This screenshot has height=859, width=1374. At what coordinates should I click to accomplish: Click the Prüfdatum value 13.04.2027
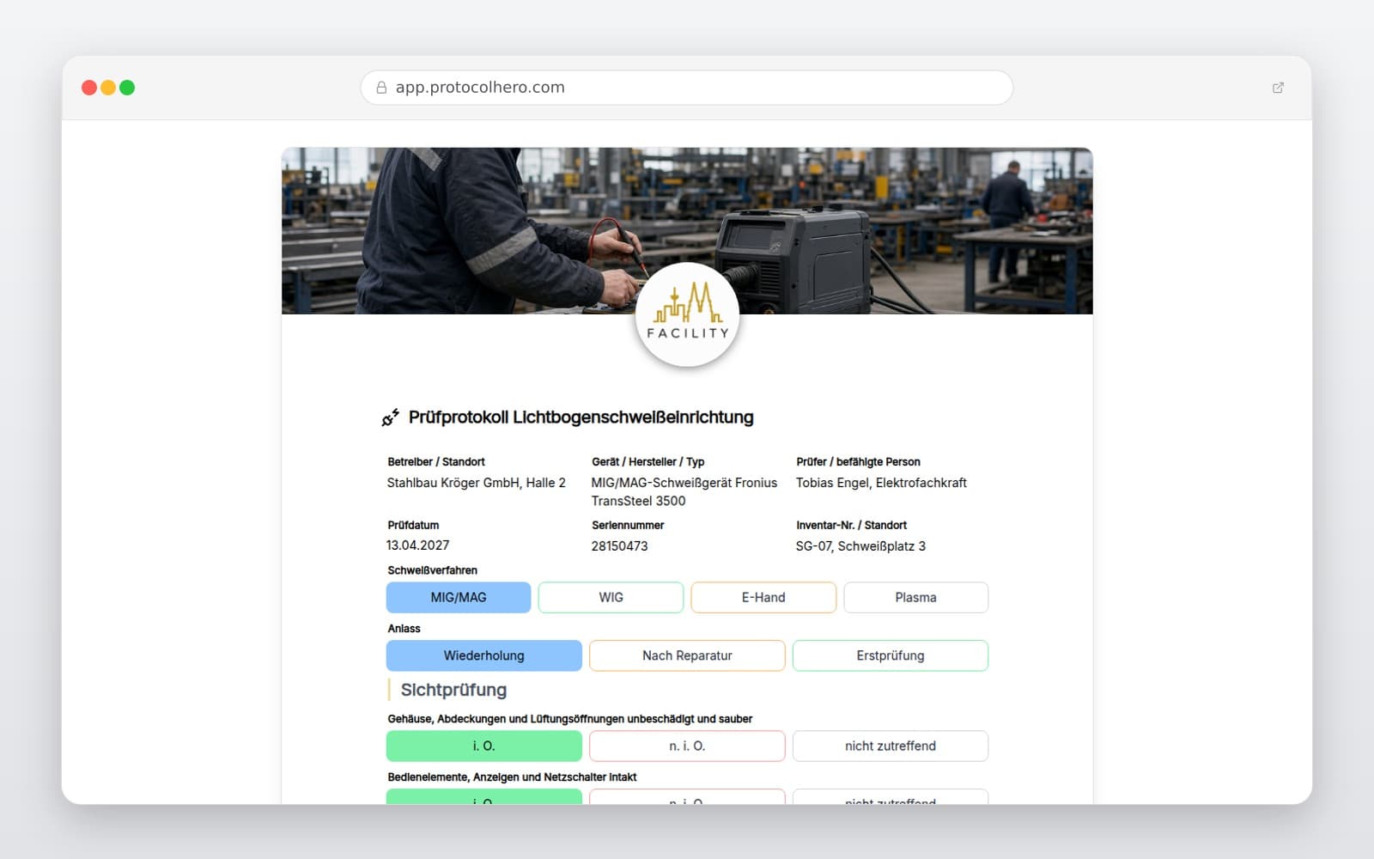pos(418,545)
